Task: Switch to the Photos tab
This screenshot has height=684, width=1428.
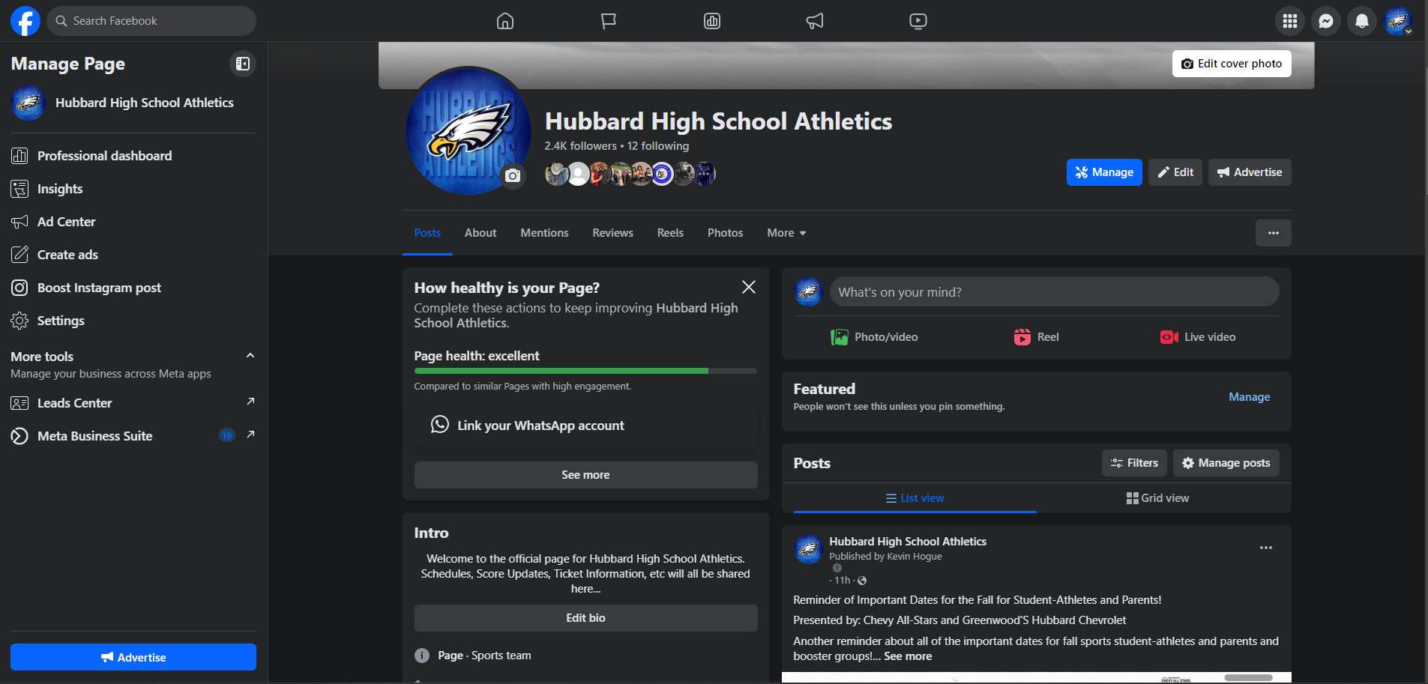Action: click(725, 233)
